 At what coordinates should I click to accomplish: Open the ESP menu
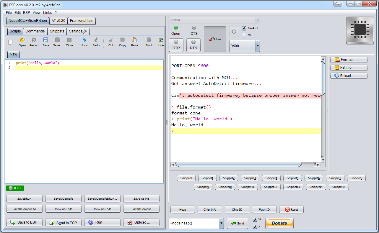point(27,13)
